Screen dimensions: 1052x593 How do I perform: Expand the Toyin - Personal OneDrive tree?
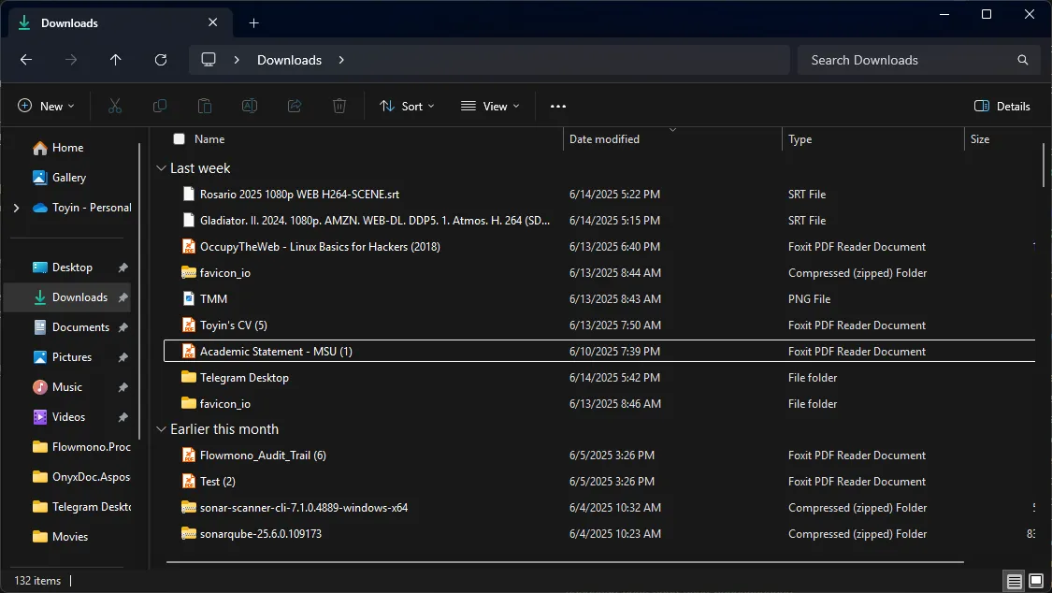tap(16, 208)
